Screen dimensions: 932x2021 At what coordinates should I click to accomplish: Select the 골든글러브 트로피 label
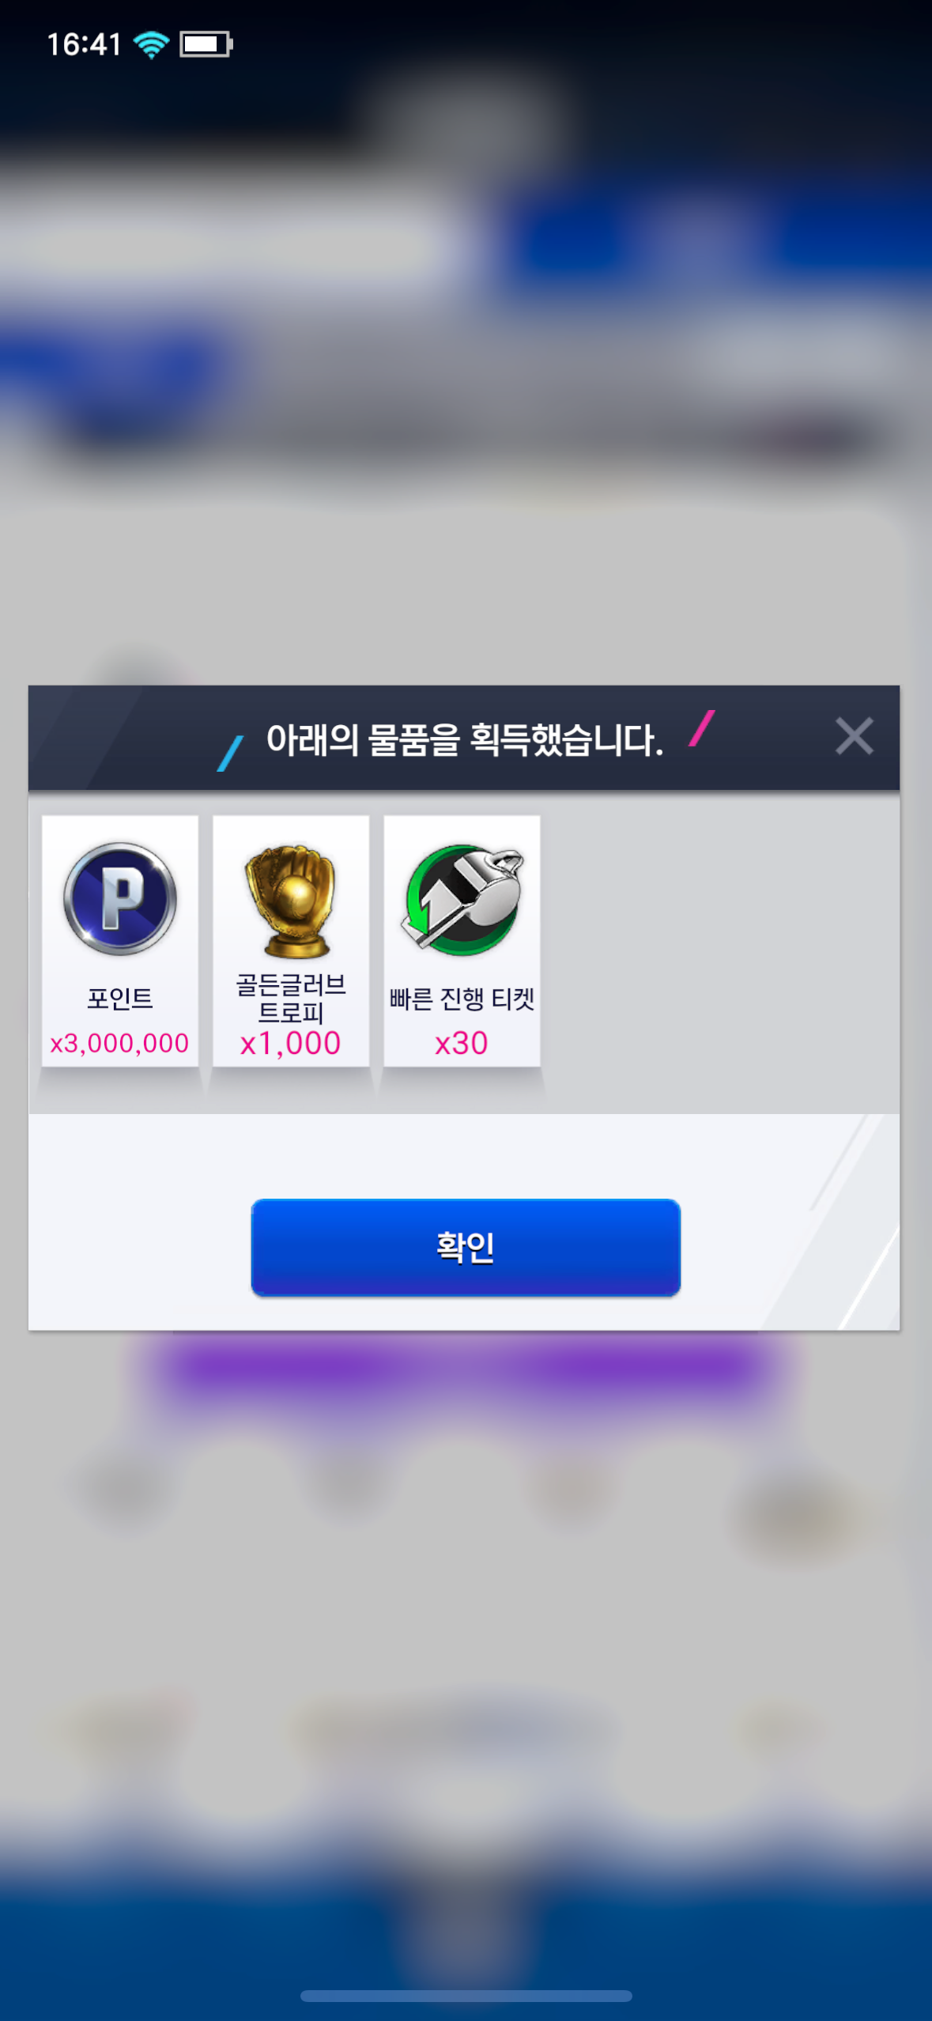point(291,998)
